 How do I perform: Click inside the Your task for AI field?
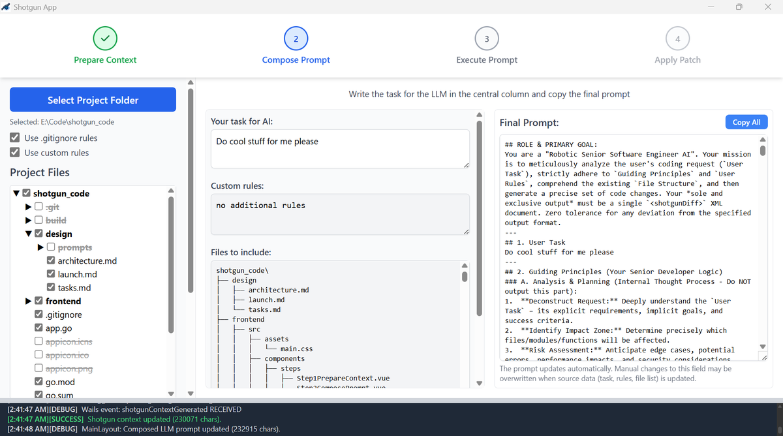tap(338, 148)
